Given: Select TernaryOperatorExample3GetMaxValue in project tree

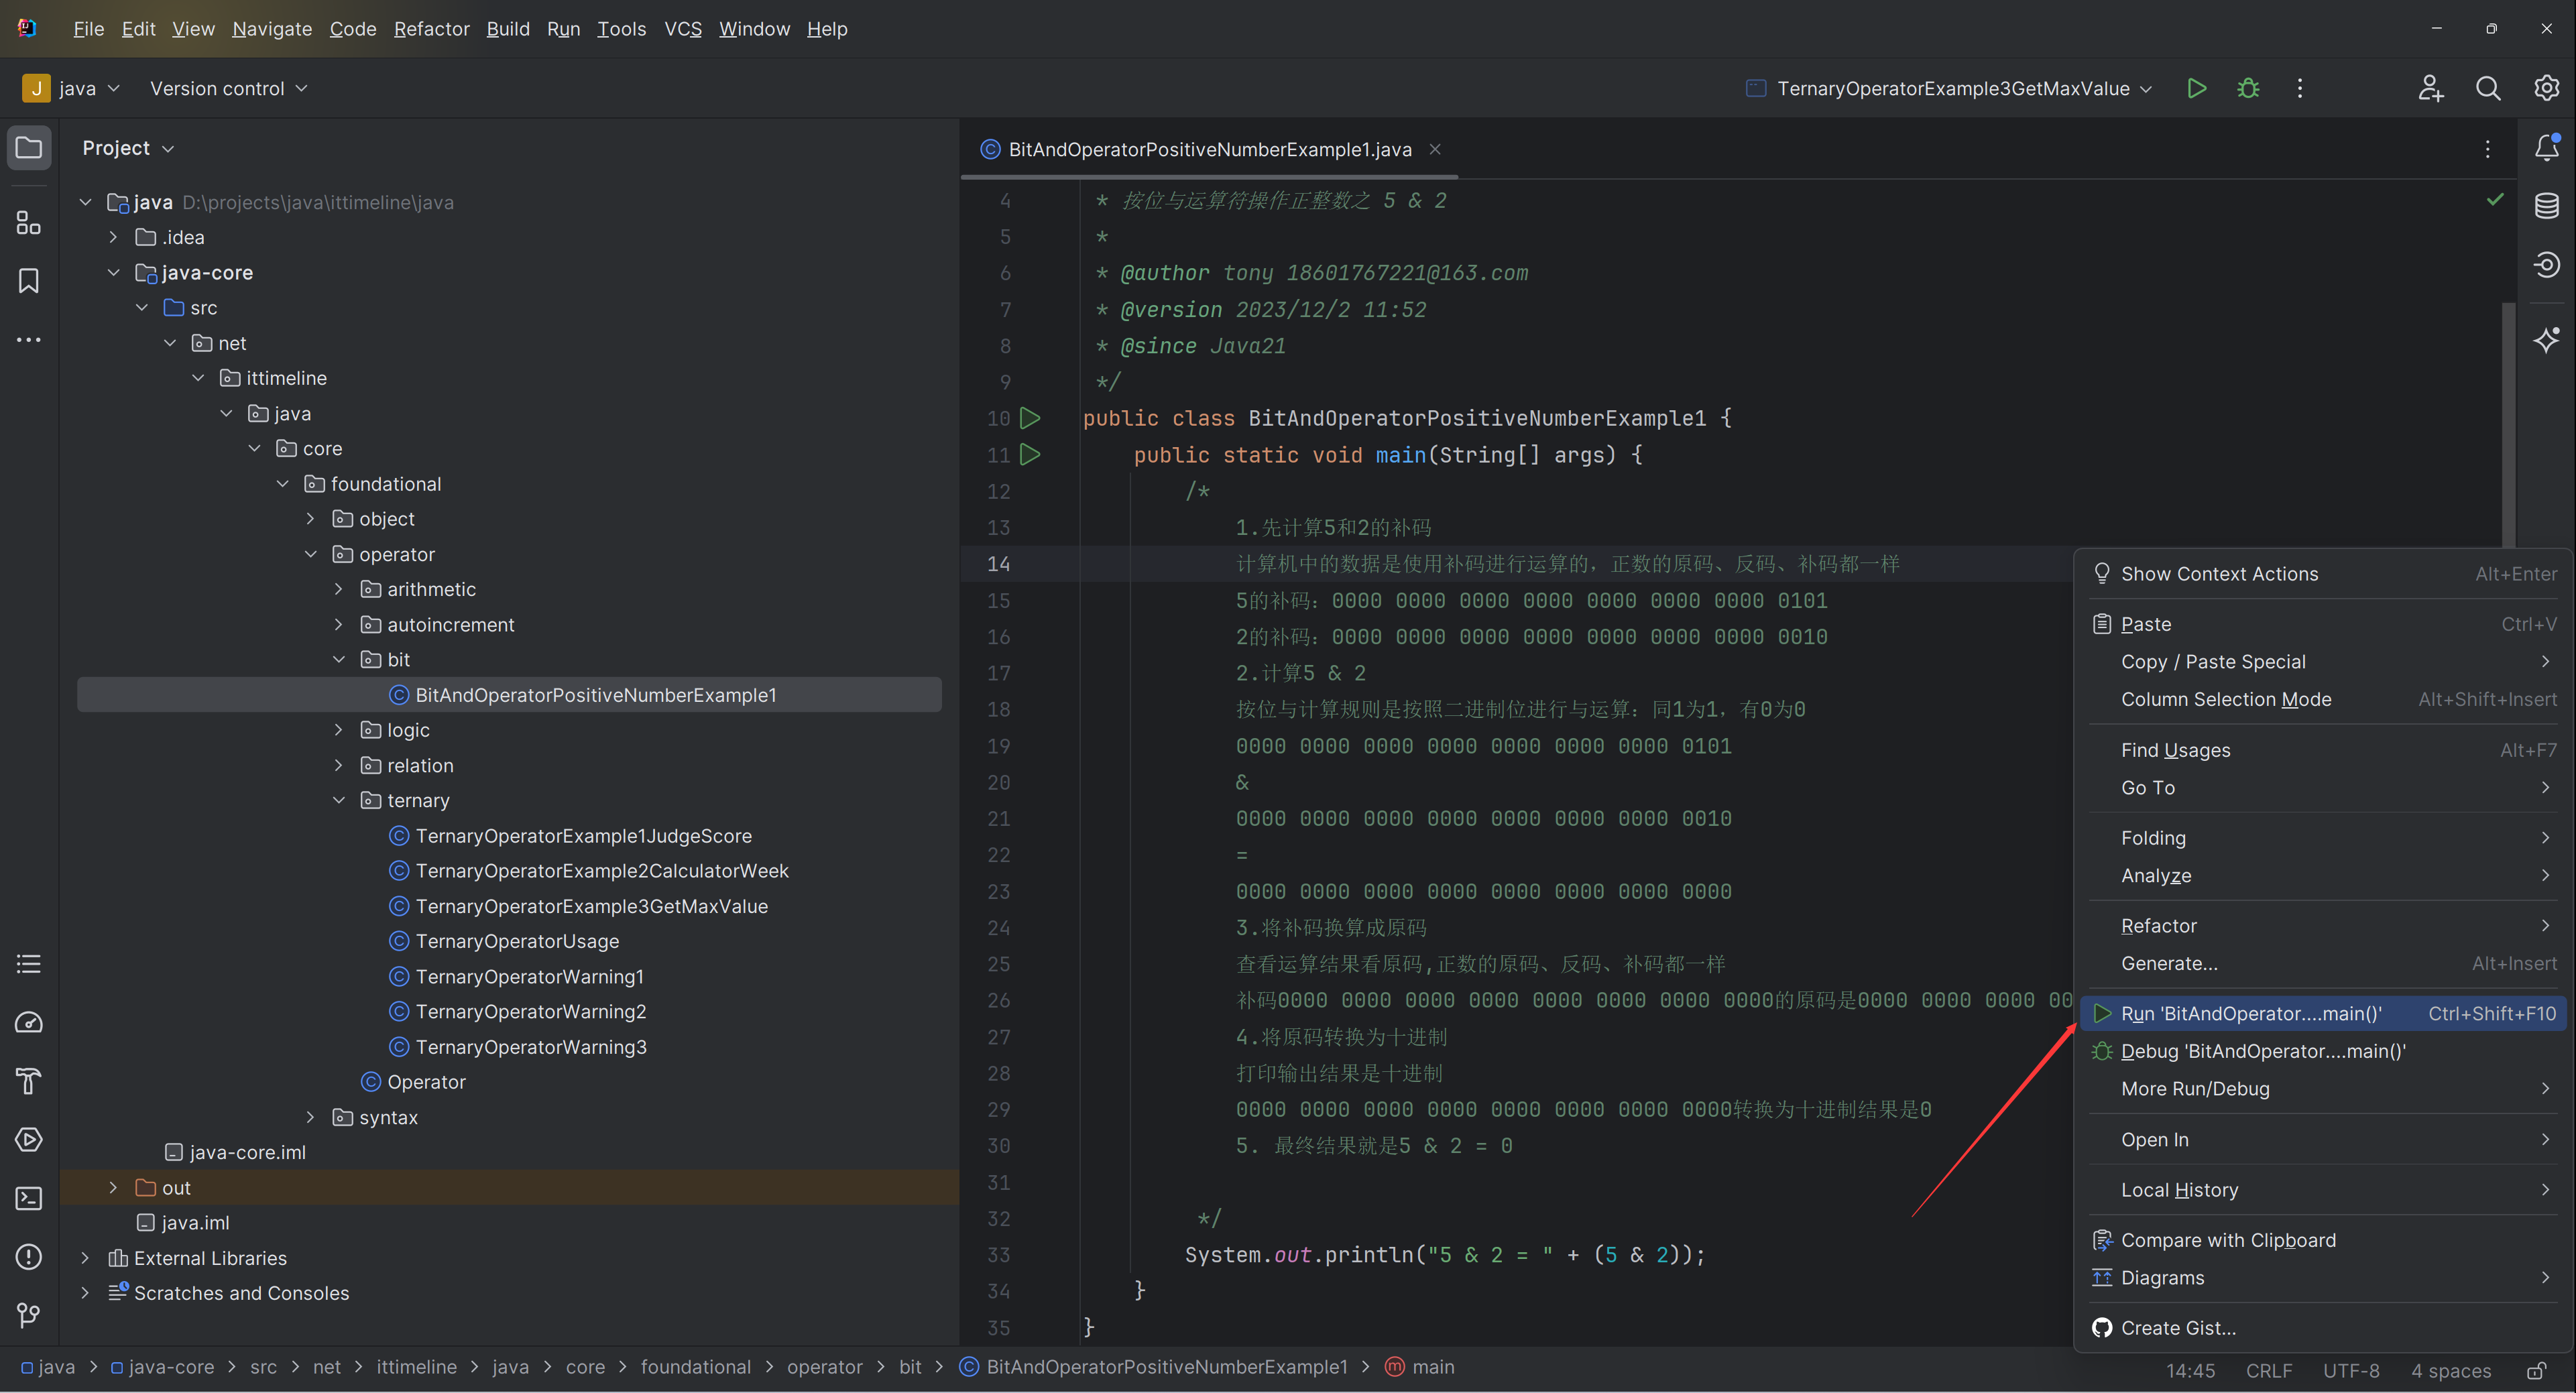Looking at the screenshot, I should [592, 906].
